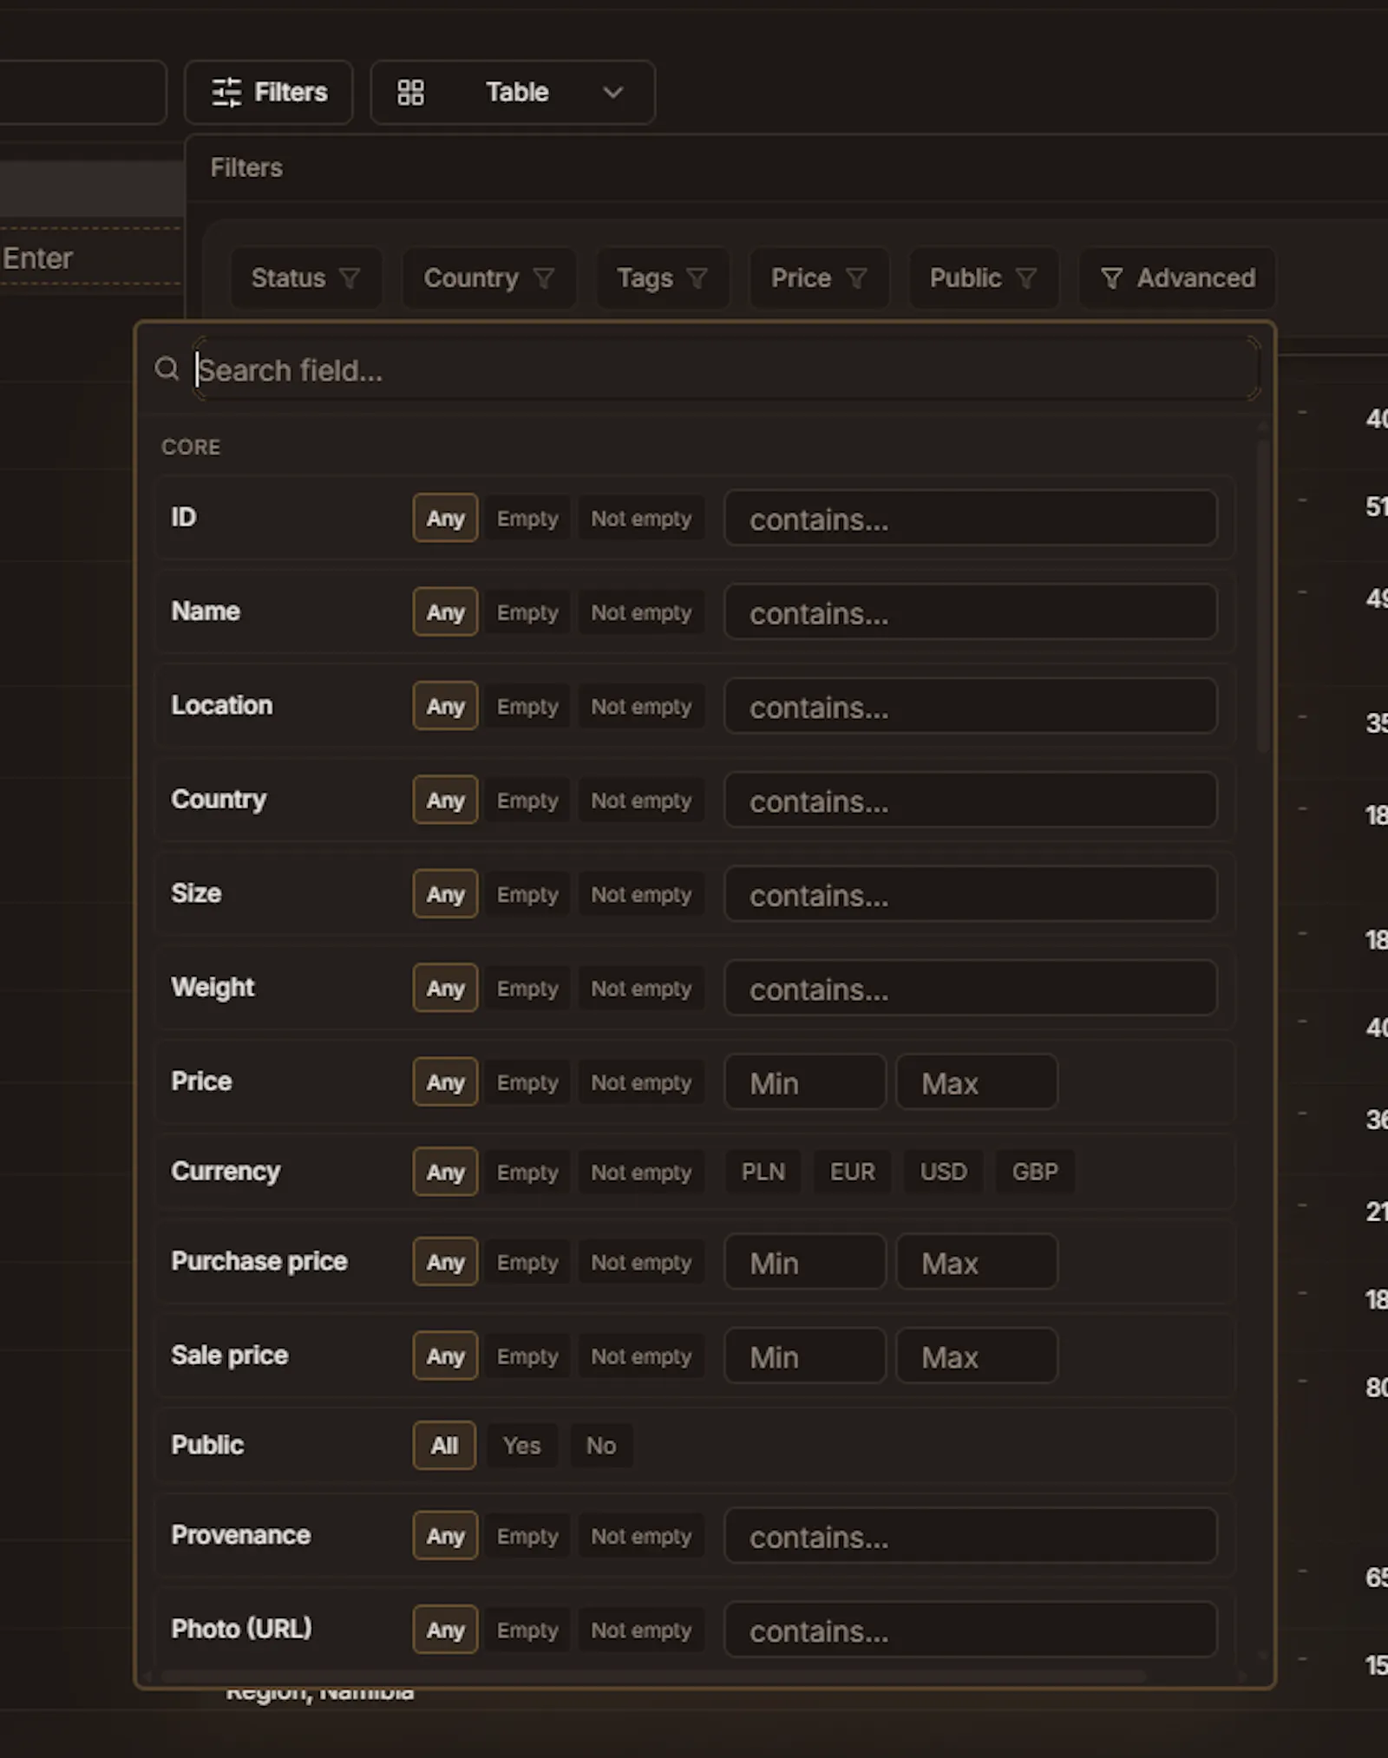Screen dimensions: 1388x1758
Task: Select Yes for the Public field
Action: pyautogui.click(x=522, y=1446)
